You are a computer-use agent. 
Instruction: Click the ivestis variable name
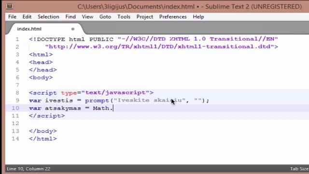click(59, 101)
